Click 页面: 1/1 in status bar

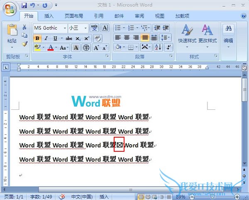point(14,197)
